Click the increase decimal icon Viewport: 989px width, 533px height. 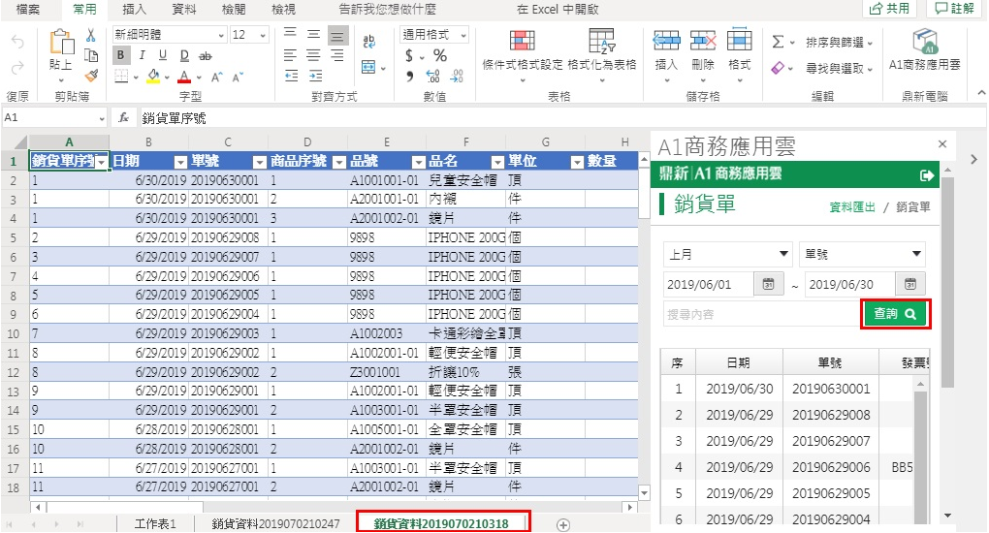pos(433,77)
